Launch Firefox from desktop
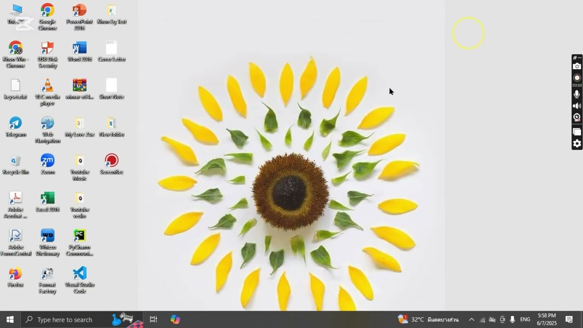Viewport: 583px width, 328px height. pyautogui.click(x=15, y=277)
